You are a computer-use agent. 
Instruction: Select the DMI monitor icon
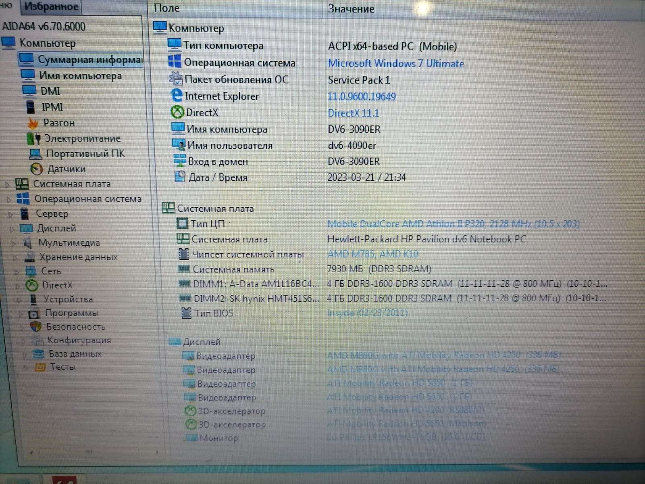29,91
